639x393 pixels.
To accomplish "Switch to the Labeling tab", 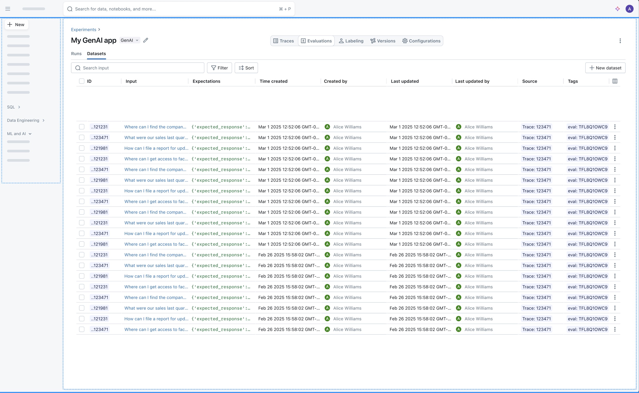I will tap(351, 41).
